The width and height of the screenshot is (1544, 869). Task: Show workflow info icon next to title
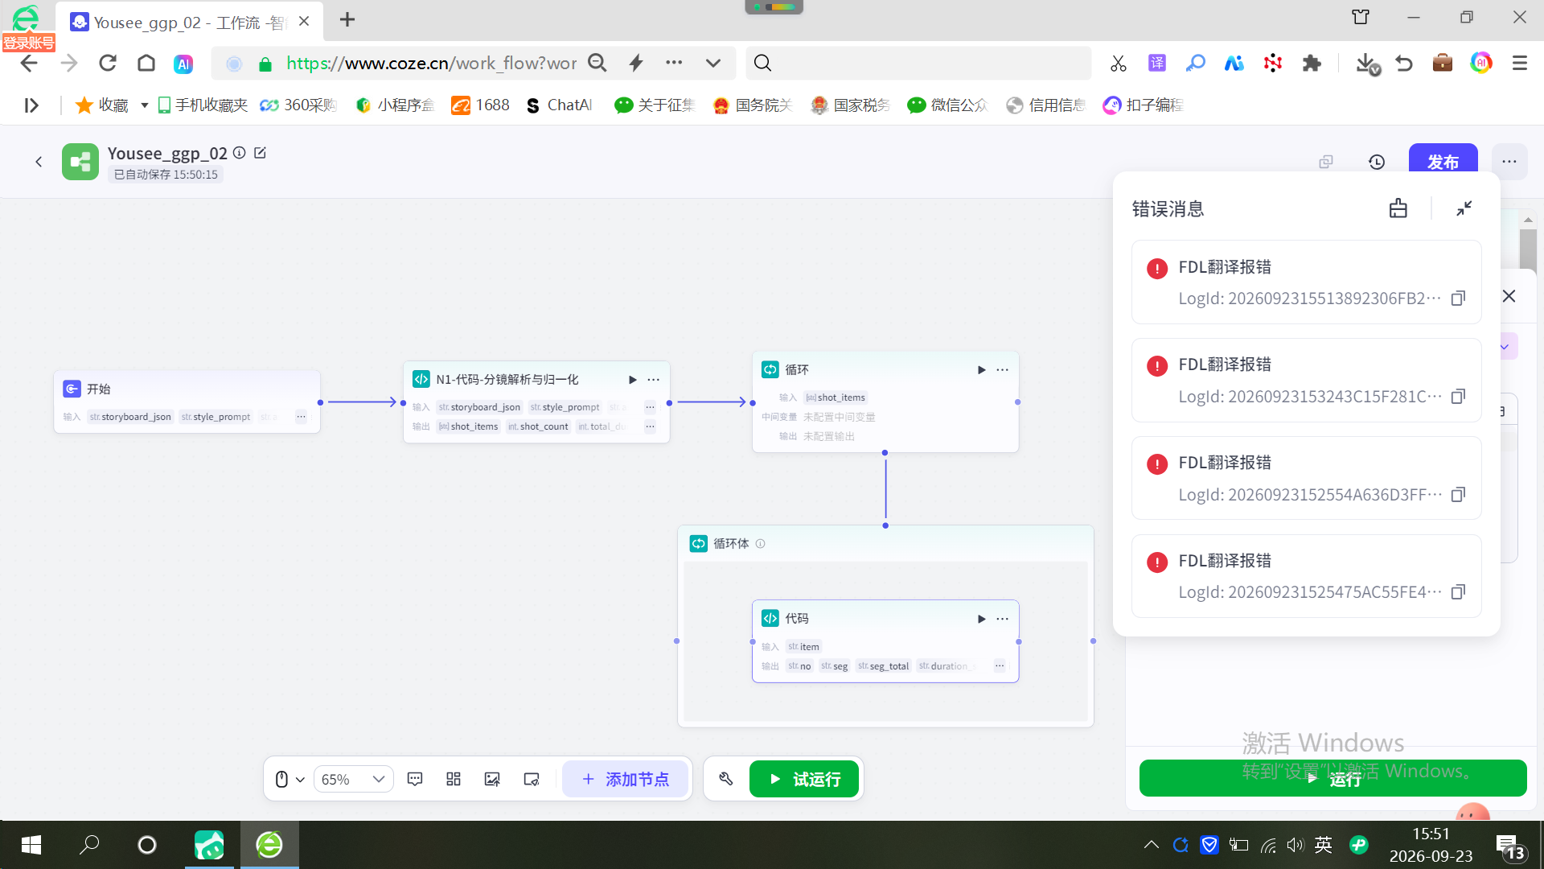coord(239,153)
